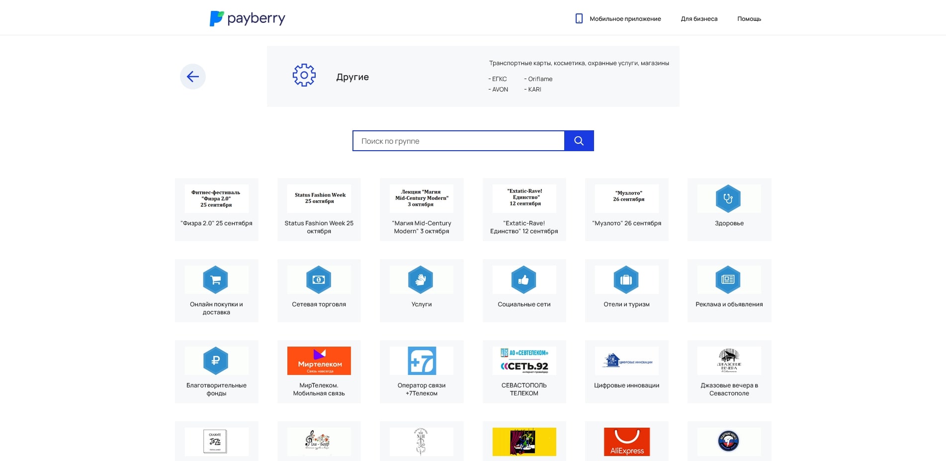Image resolution: width=946 pixels, height=461 pixels.
Task: Open the Помощь menu item
Action: pos(749,18)
